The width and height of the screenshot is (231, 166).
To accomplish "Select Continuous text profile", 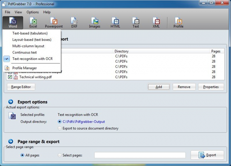I will 24,52.
